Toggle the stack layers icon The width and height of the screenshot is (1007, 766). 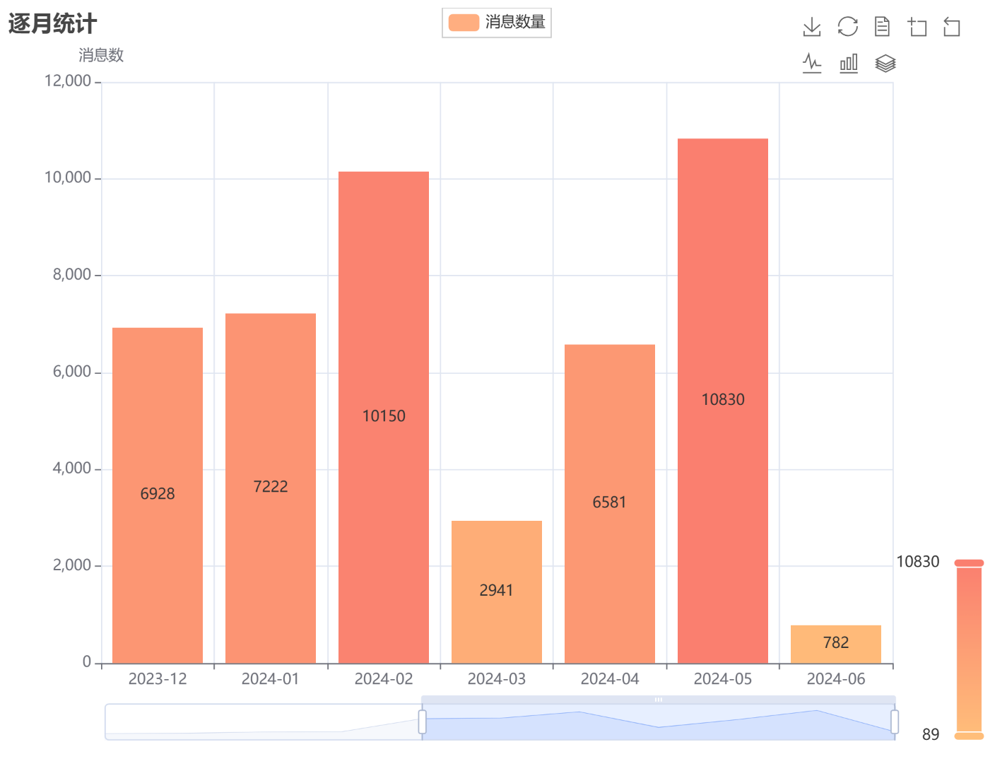click(x=885, y=64)
